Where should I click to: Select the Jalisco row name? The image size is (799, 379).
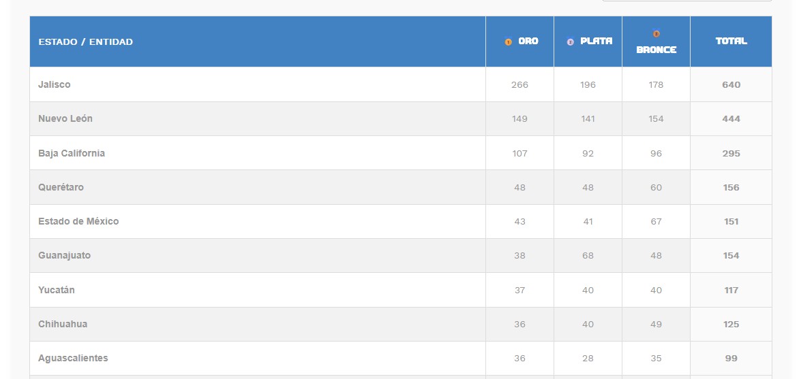[55, 84]
